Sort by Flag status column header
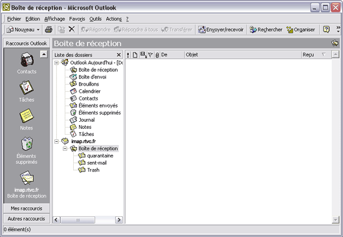The image size is (343, 237). [151, 54]
